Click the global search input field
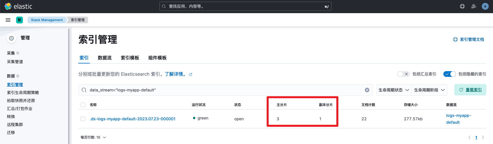 pyautogui.click(x=245, y=6)
